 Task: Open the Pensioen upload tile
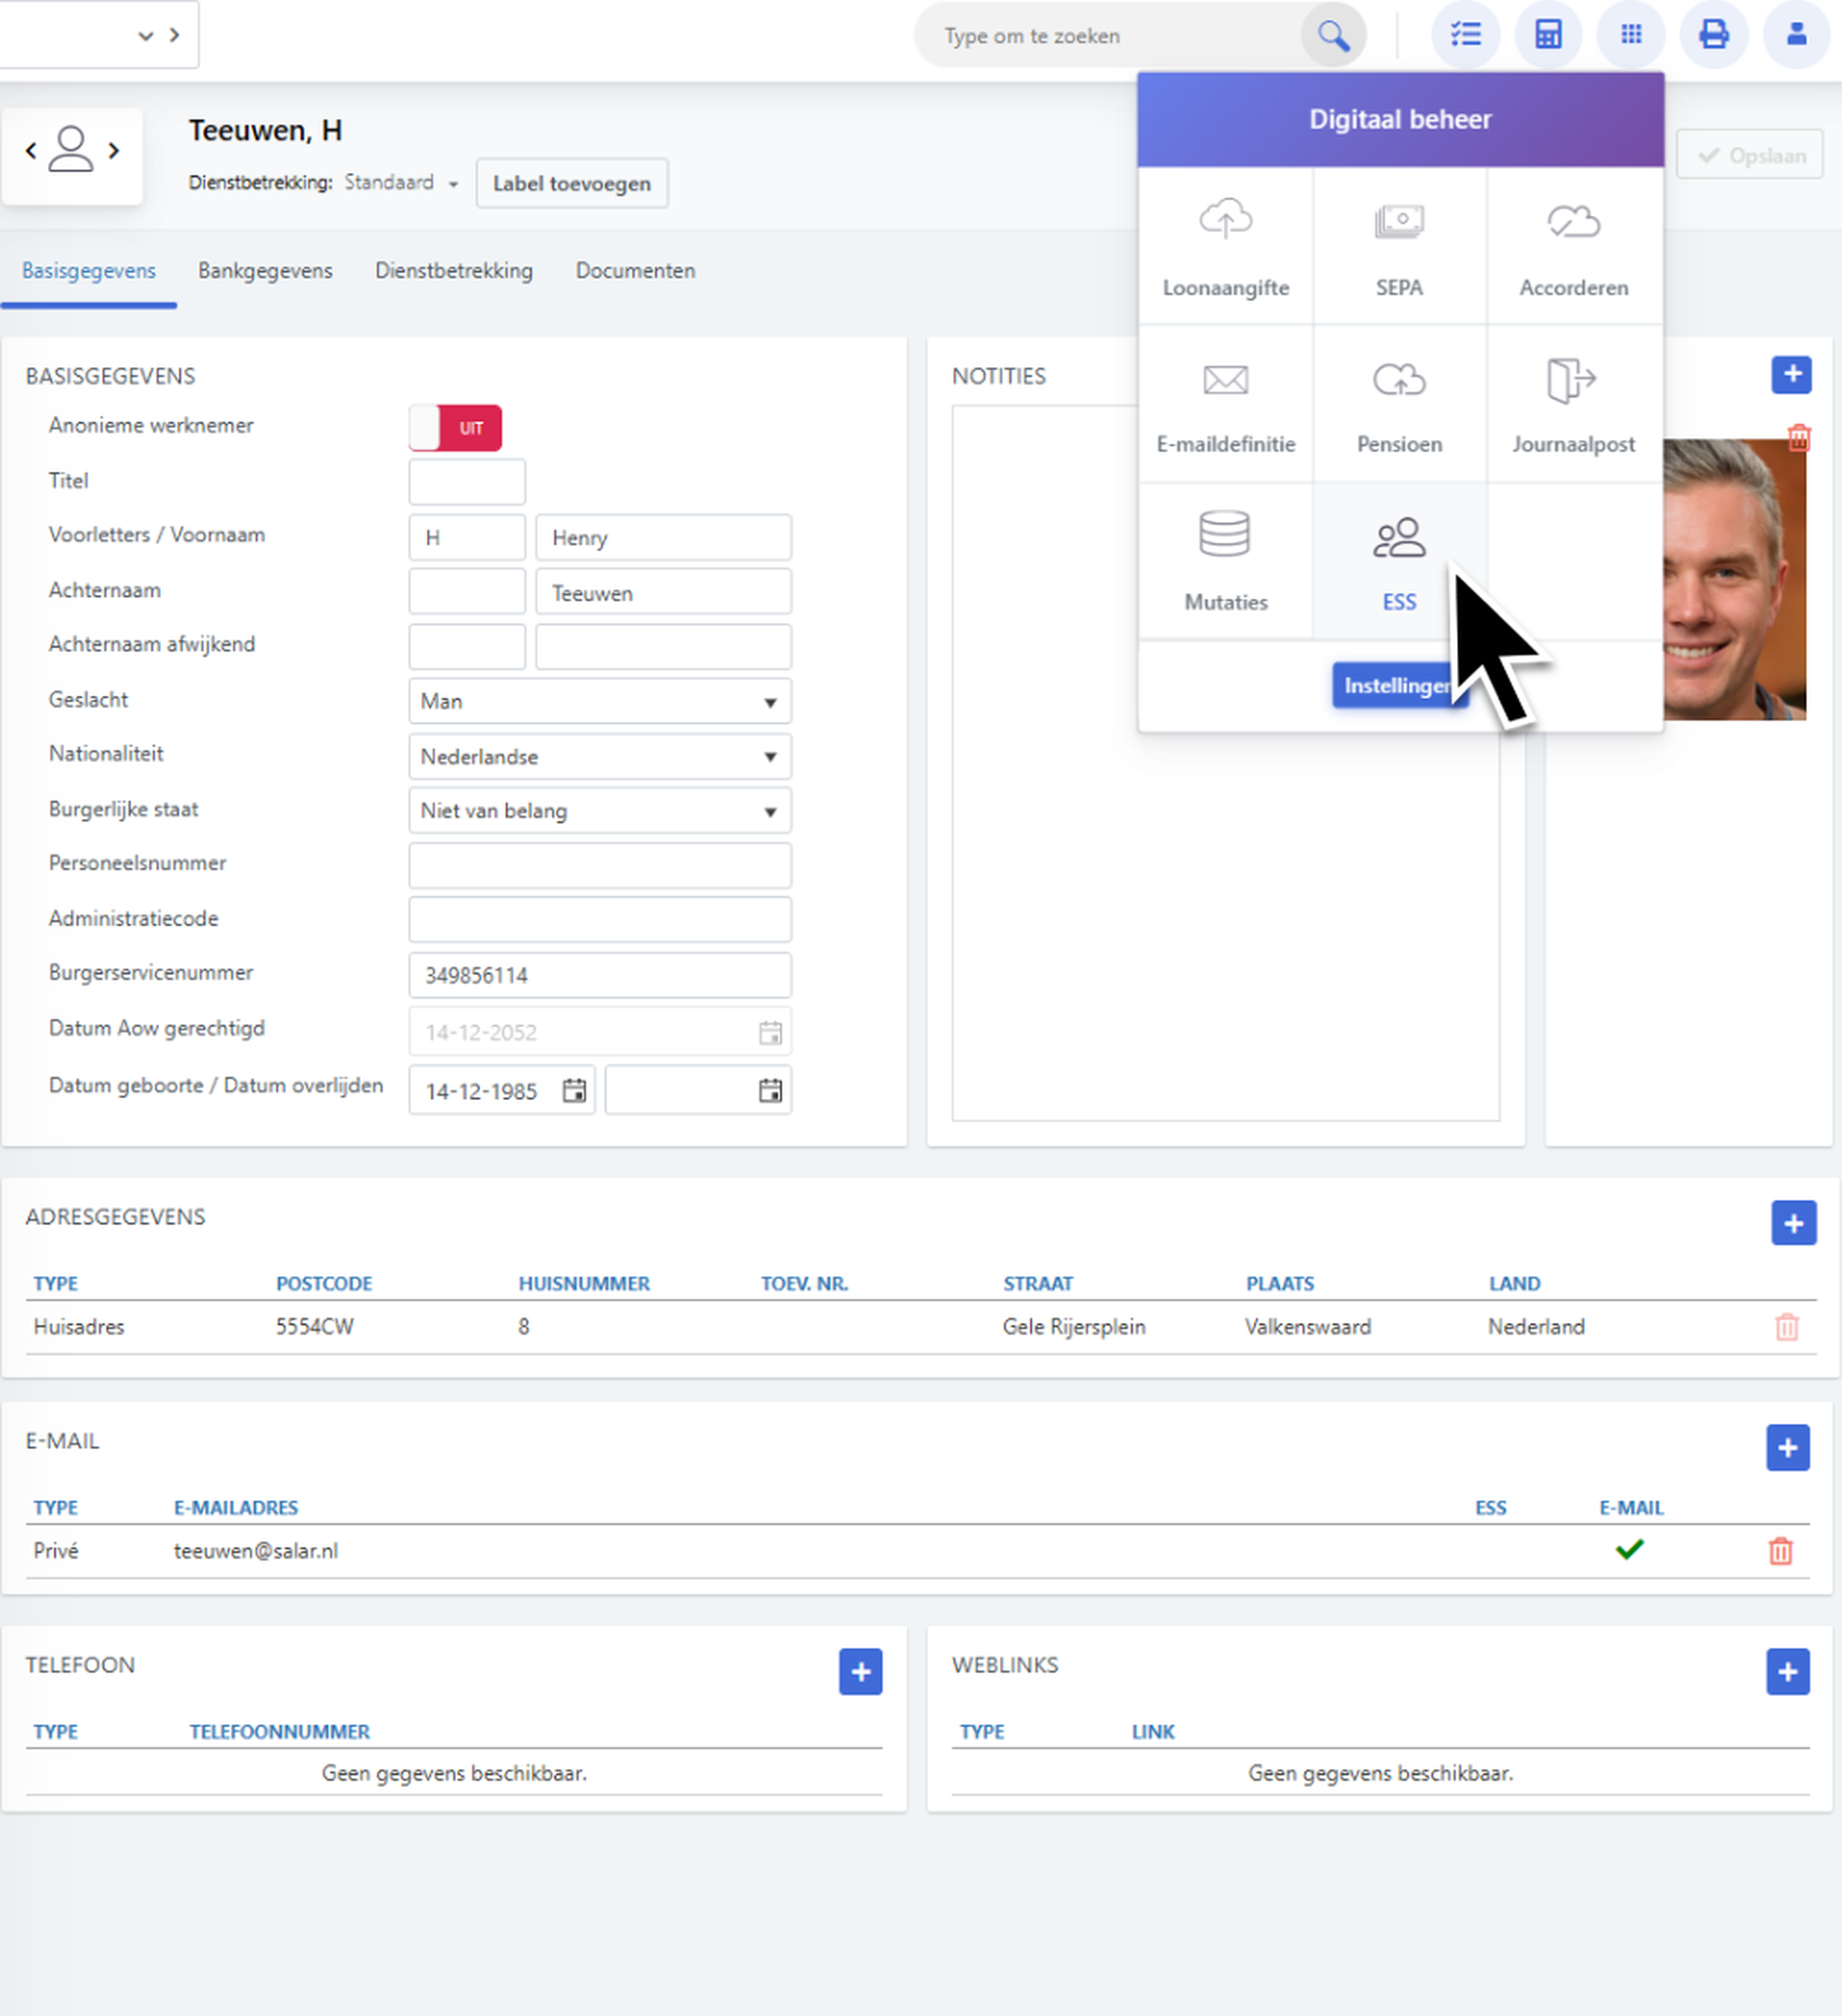coord(1399,403)
